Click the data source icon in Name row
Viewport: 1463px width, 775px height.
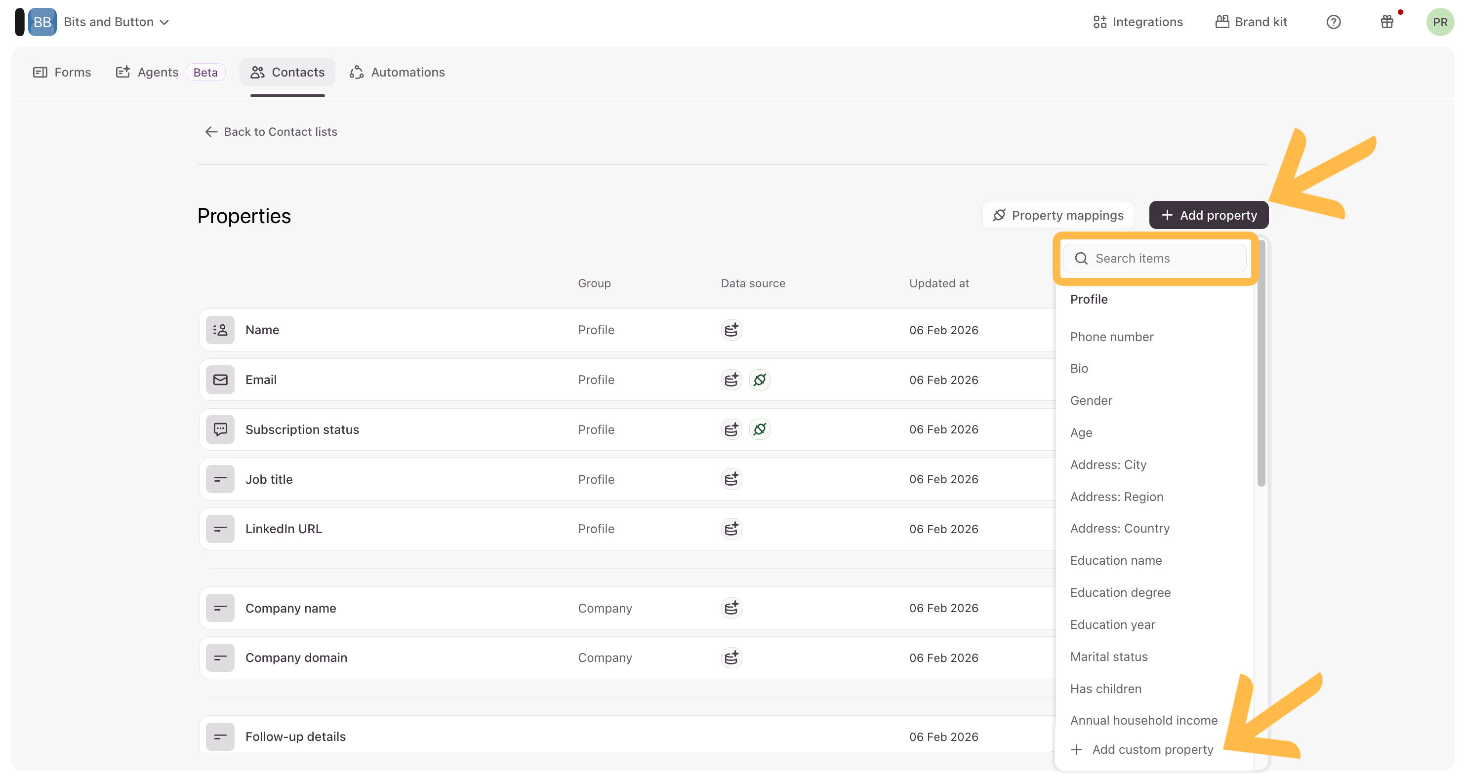pos(731,330)
